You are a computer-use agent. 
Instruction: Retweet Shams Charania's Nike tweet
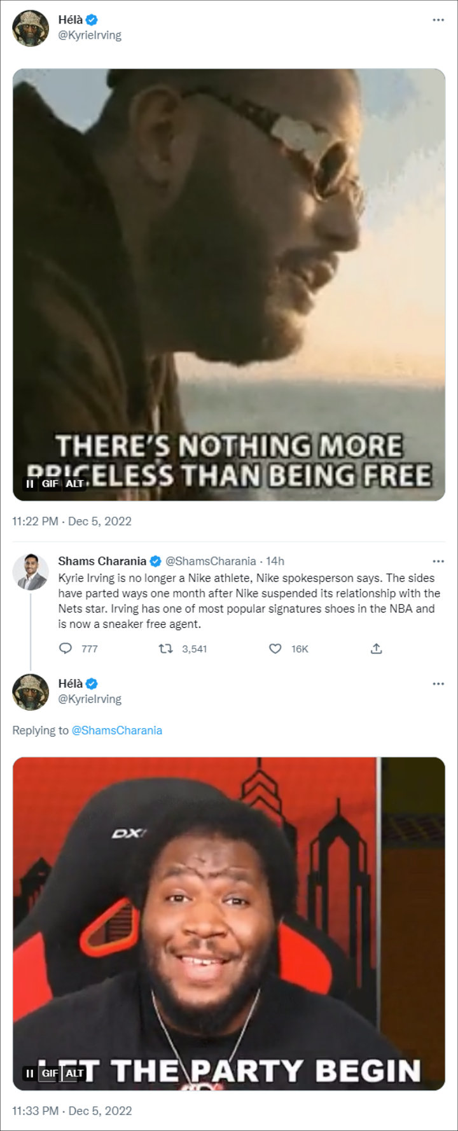pos(165,649)
